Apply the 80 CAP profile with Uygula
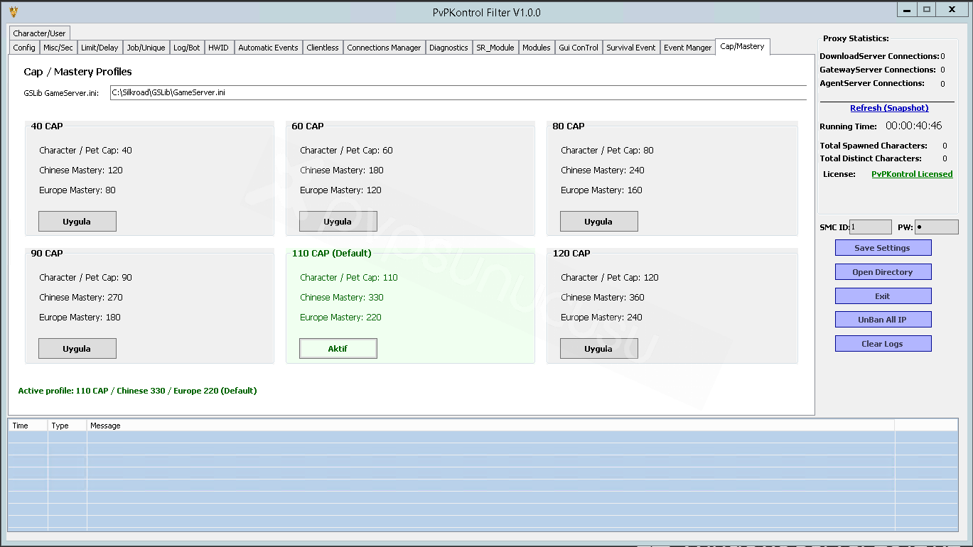 tap(598, 222)
